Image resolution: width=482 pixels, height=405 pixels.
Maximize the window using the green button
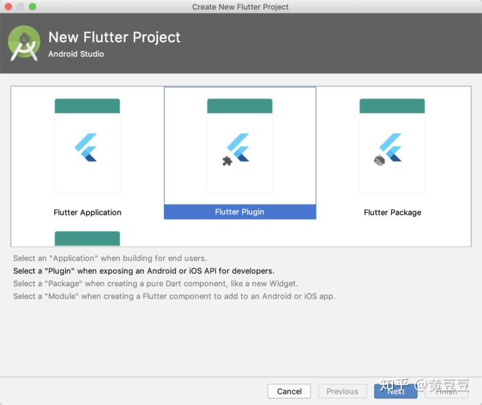pos(33,7)
